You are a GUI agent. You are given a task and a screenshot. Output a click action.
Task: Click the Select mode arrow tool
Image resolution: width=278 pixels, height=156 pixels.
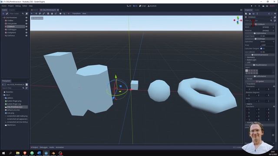[32, 13]
